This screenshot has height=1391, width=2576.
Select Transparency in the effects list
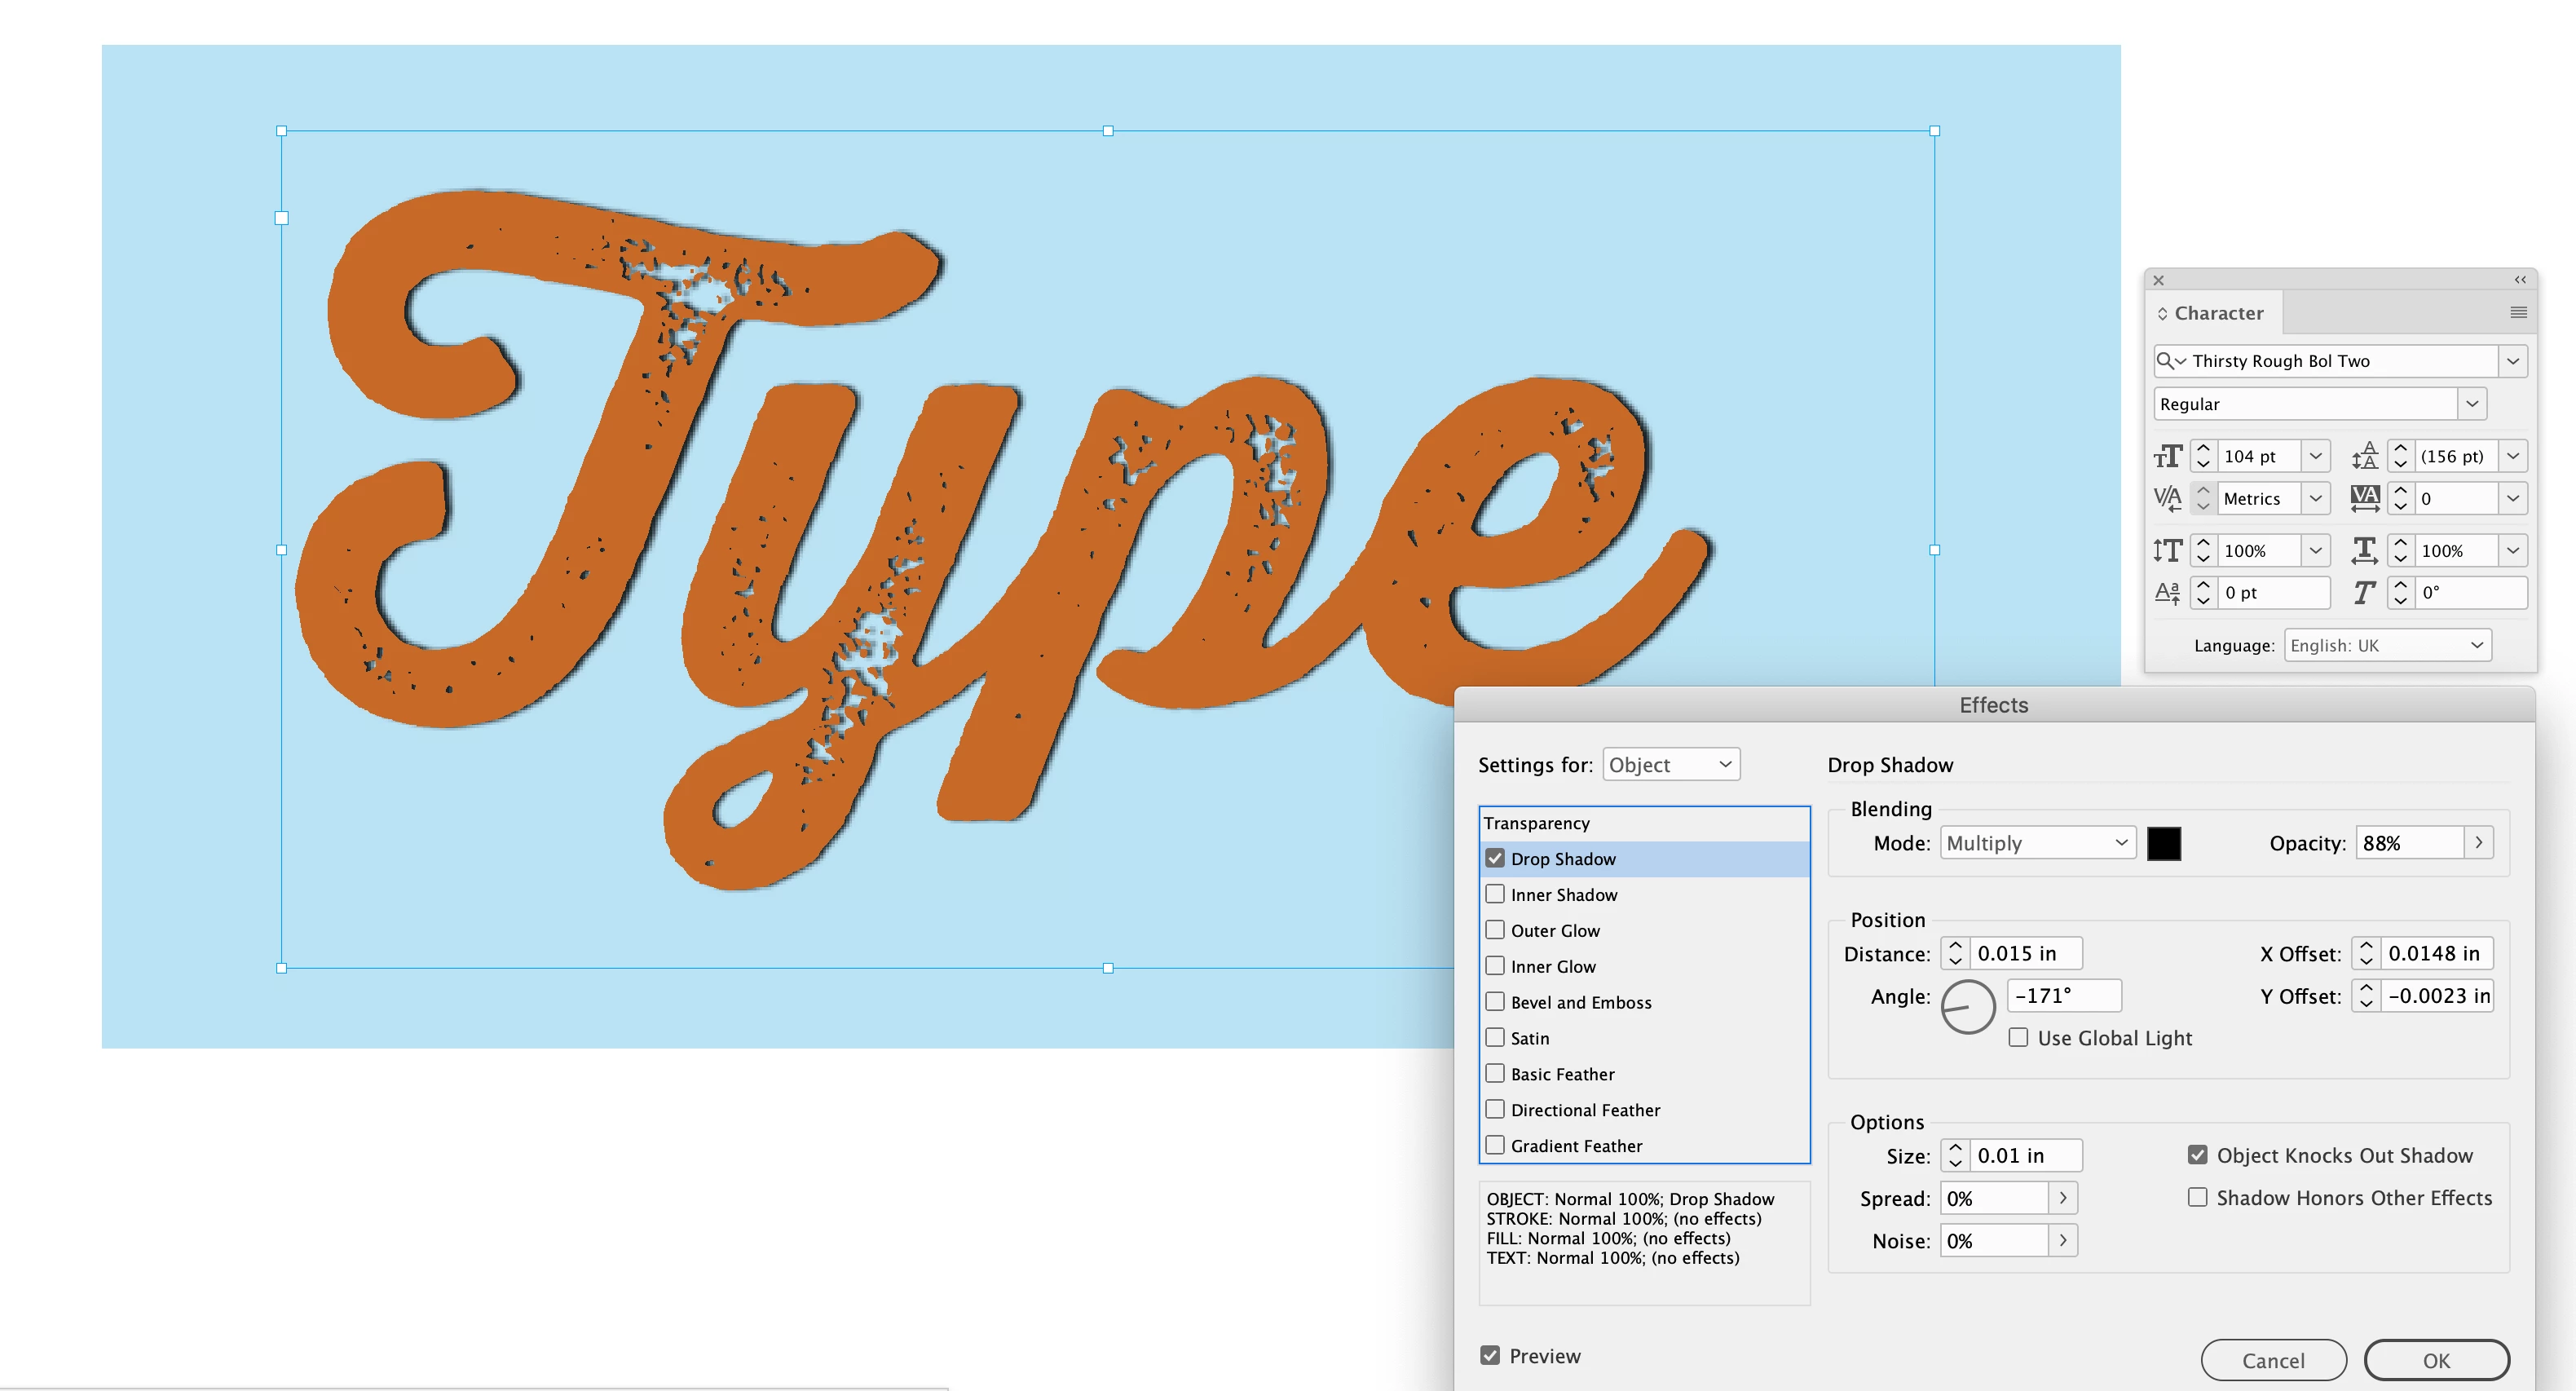pyautogui.click(x=1537, y=823)
